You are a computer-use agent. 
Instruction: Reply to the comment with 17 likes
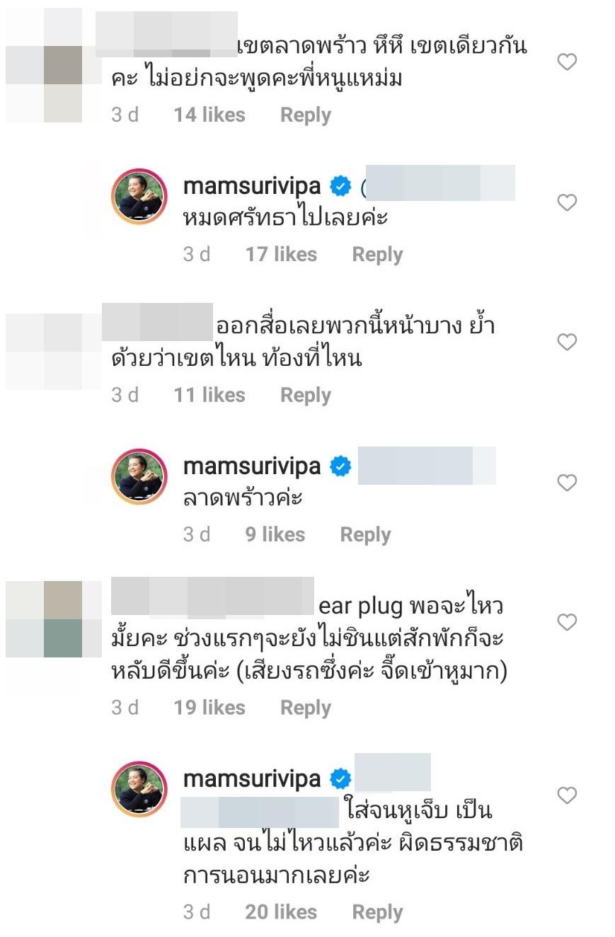(377, 255)
